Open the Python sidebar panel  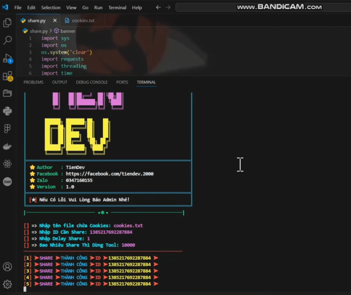pos(7,111)
